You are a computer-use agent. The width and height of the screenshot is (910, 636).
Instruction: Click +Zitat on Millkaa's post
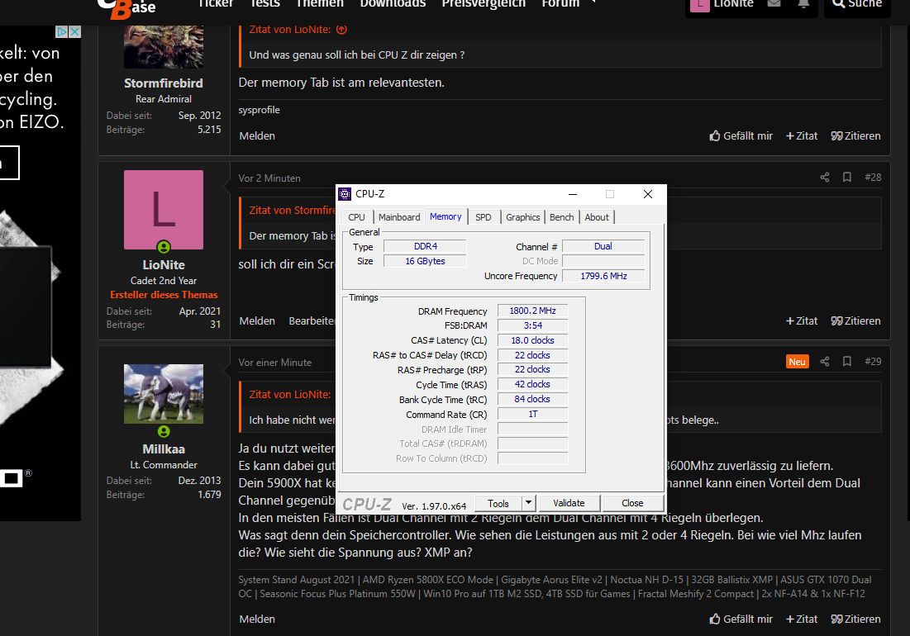[x=802, y=619]
